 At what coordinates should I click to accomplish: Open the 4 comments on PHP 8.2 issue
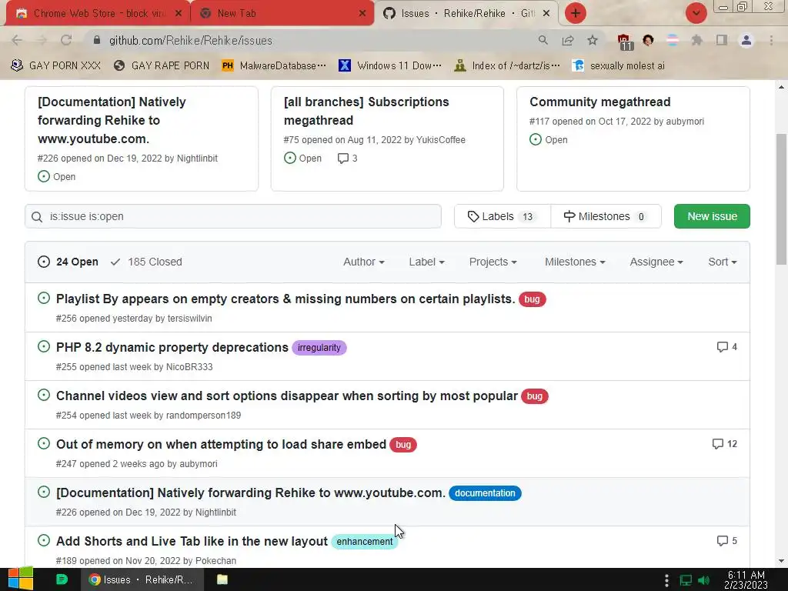pos(726,347)
